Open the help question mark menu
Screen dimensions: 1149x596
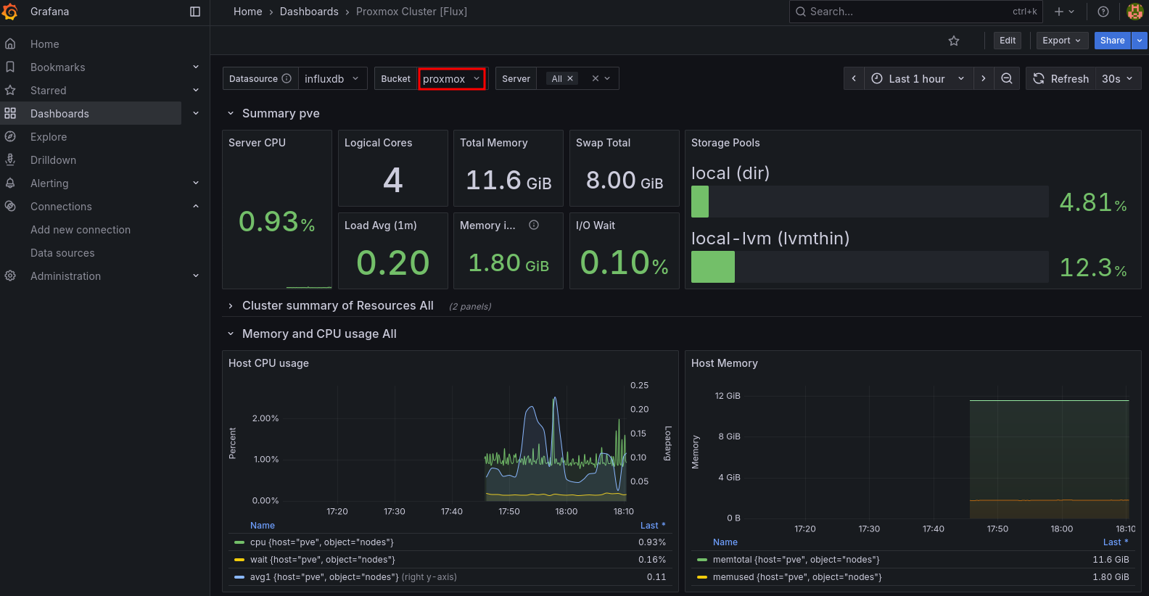1103,12
